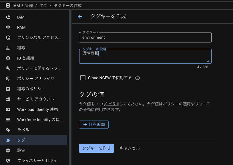233x165 pixels.
Task: Go back using the left arrow
Action: pos(80,17)
